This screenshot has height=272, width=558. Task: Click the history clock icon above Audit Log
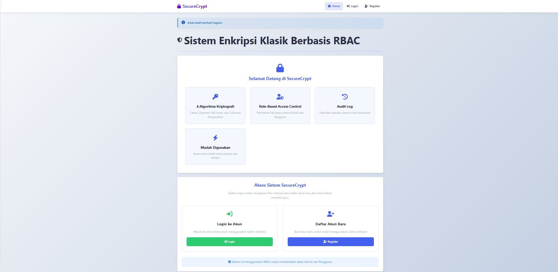coord(345,97)
